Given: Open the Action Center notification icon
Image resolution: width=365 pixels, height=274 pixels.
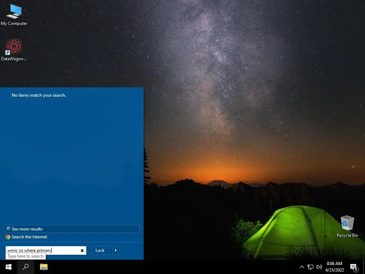Looking at the screenshot, I should [x=354, y=267].
